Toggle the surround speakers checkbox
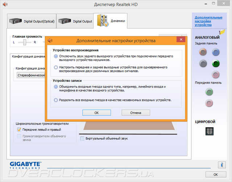This screenshot has height=182, width=232. [19, 136]
